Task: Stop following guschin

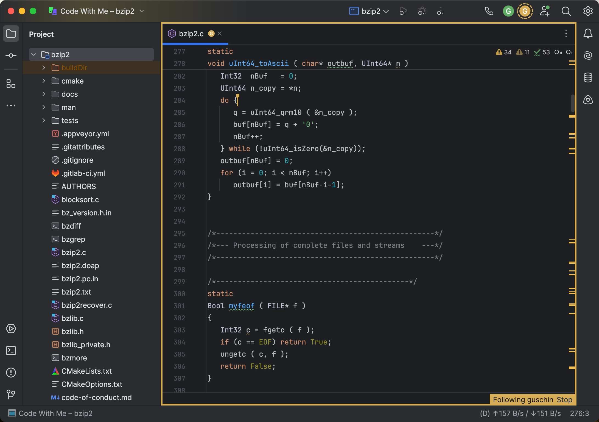Action: coord(564,399)
